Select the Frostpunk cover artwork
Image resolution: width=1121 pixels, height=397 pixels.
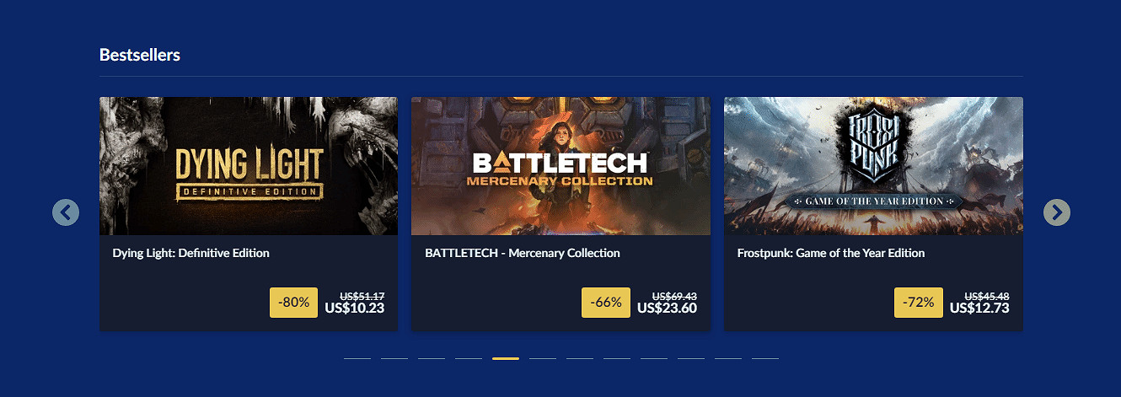(x=873, y=166)
